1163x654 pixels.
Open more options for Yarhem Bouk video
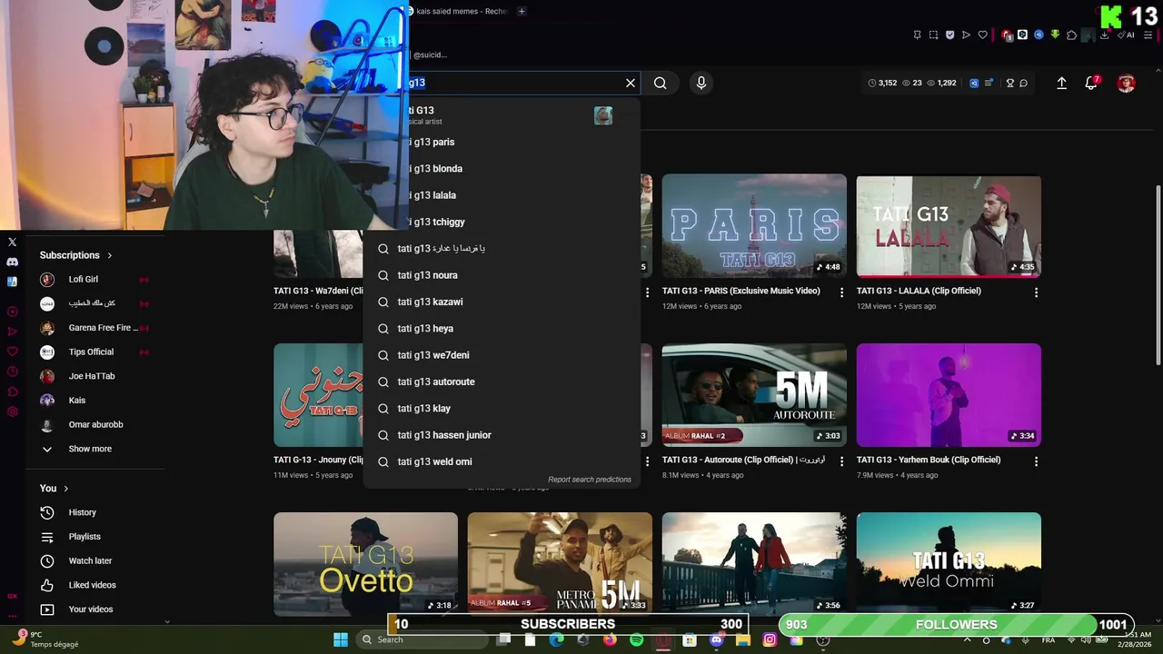pos(1036,461)
